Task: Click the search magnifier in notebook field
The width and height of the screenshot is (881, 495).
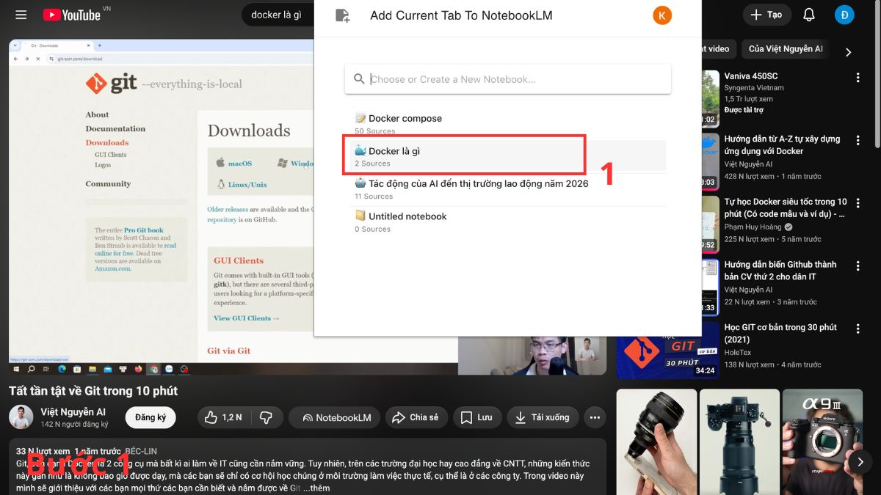Action: click(x=359, y=79)
